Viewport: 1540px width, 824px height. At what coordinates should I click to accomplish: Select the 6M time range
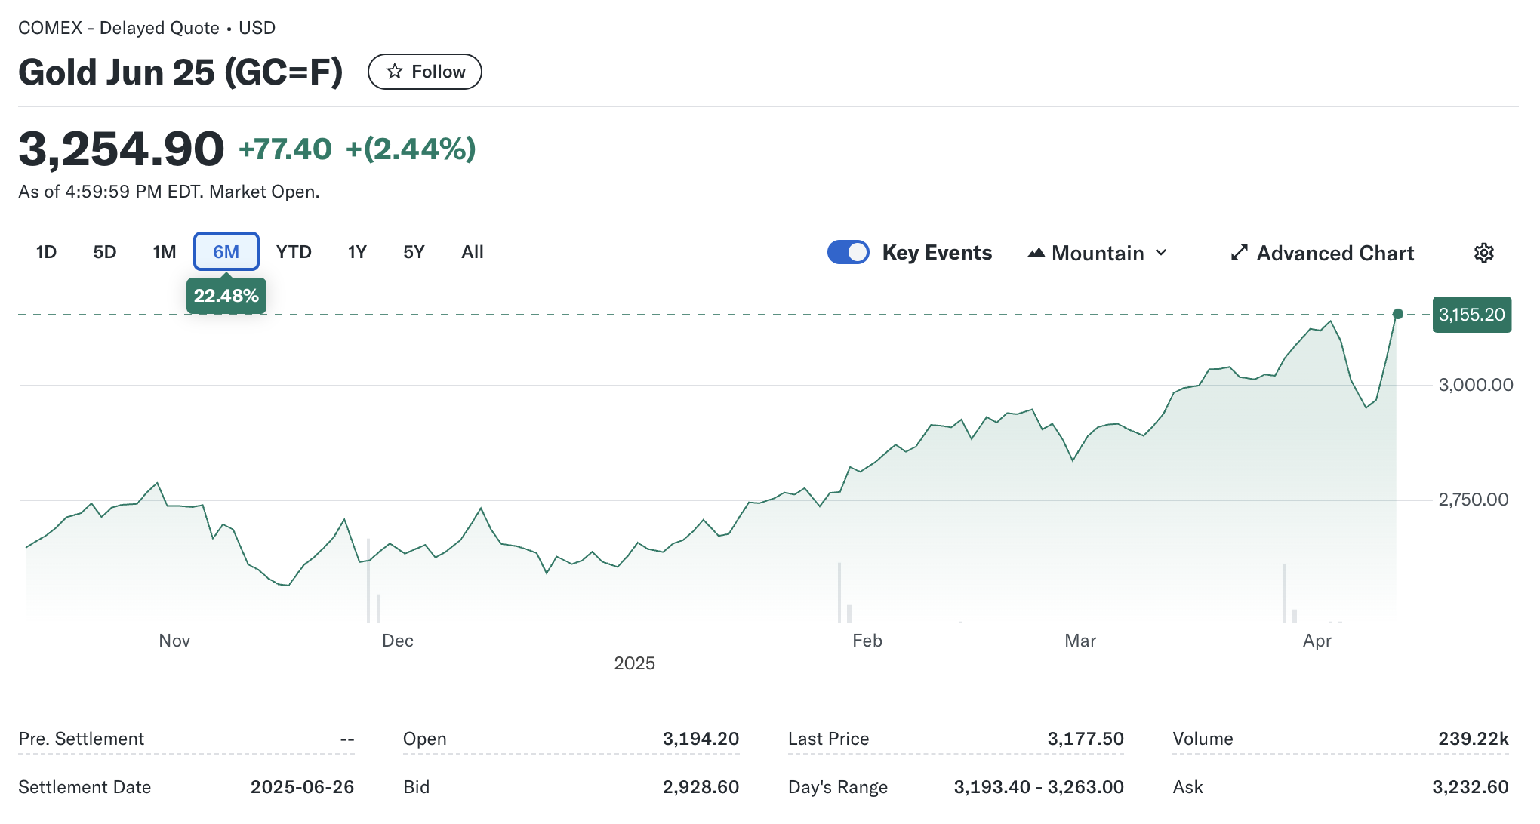[x=226, y=252]
